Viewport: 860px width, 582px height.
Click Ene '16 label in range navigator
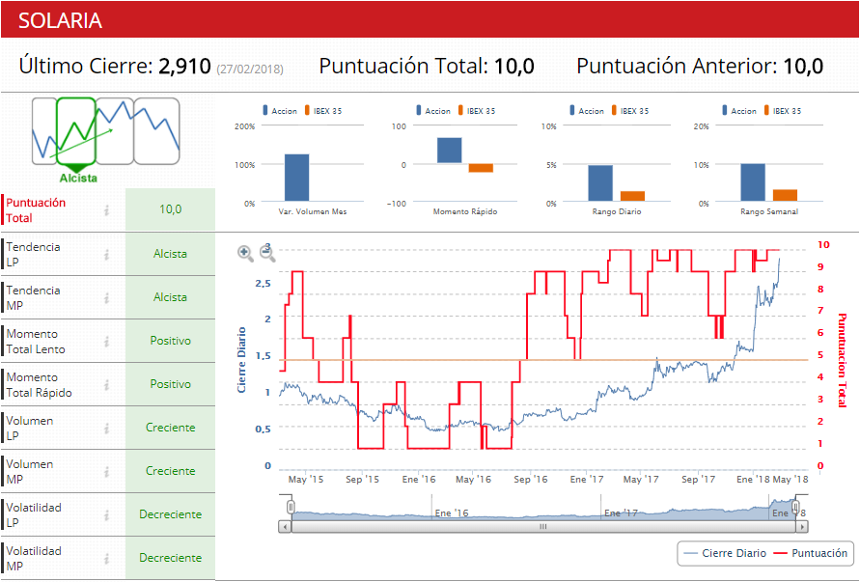[452, 513]
